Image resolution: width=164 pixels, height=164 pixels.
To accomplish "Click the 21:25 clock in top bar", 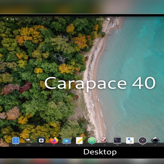I will (x=100, y=19).
